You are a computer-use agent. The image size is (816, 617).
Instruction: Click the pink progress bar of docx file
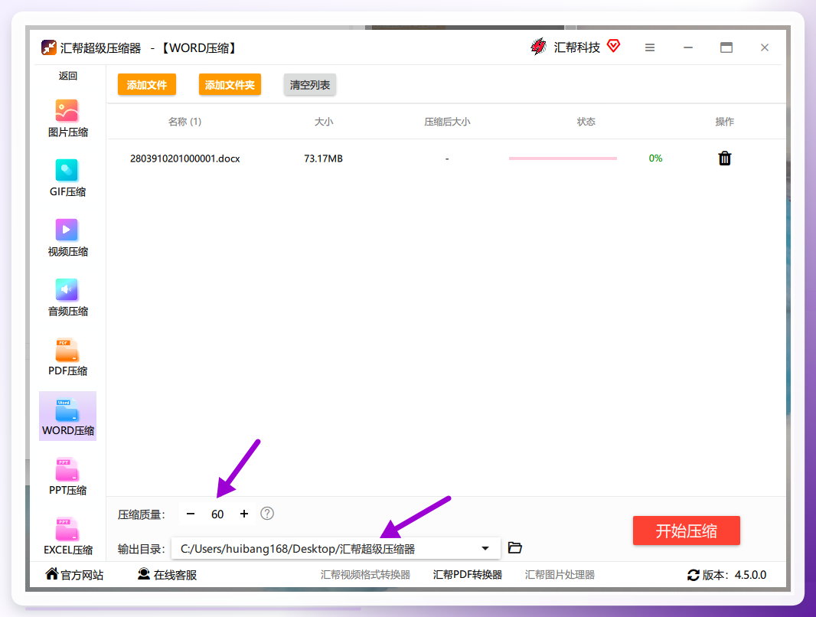[x=563, y=158]
